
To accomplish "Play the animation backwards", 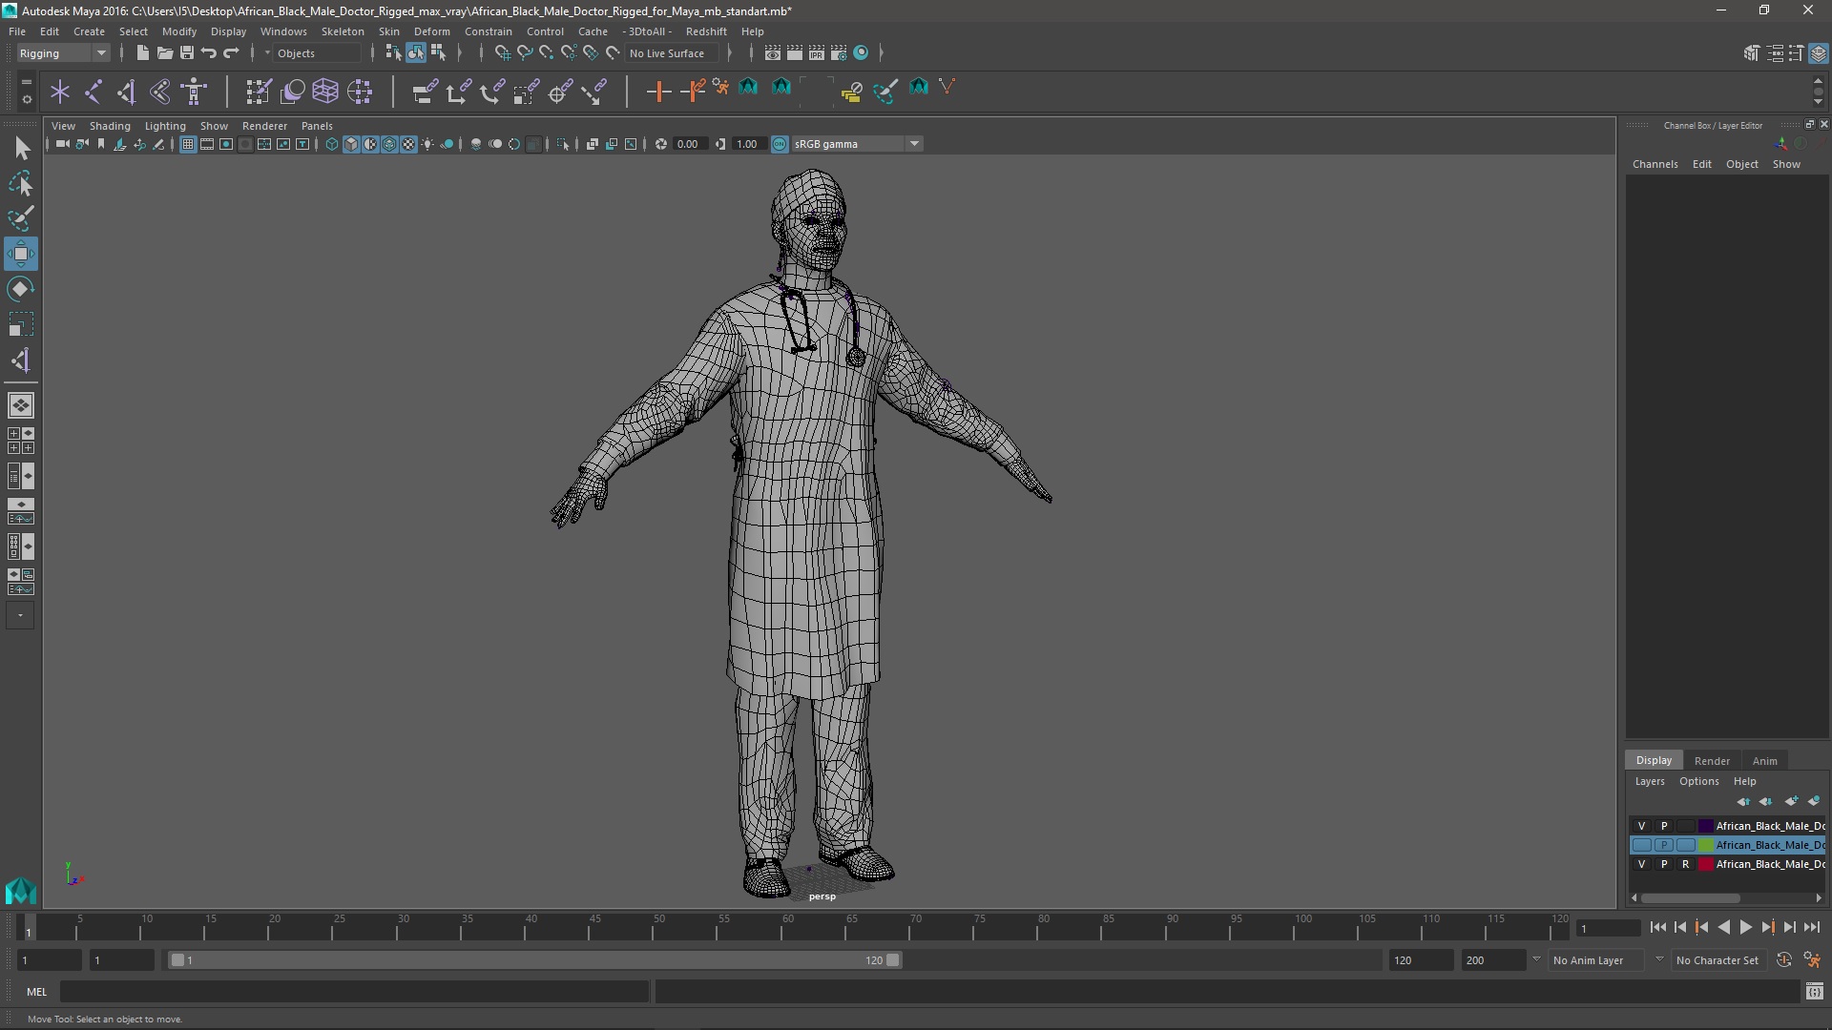I will pyautogui.click(x=1723, y=927).
